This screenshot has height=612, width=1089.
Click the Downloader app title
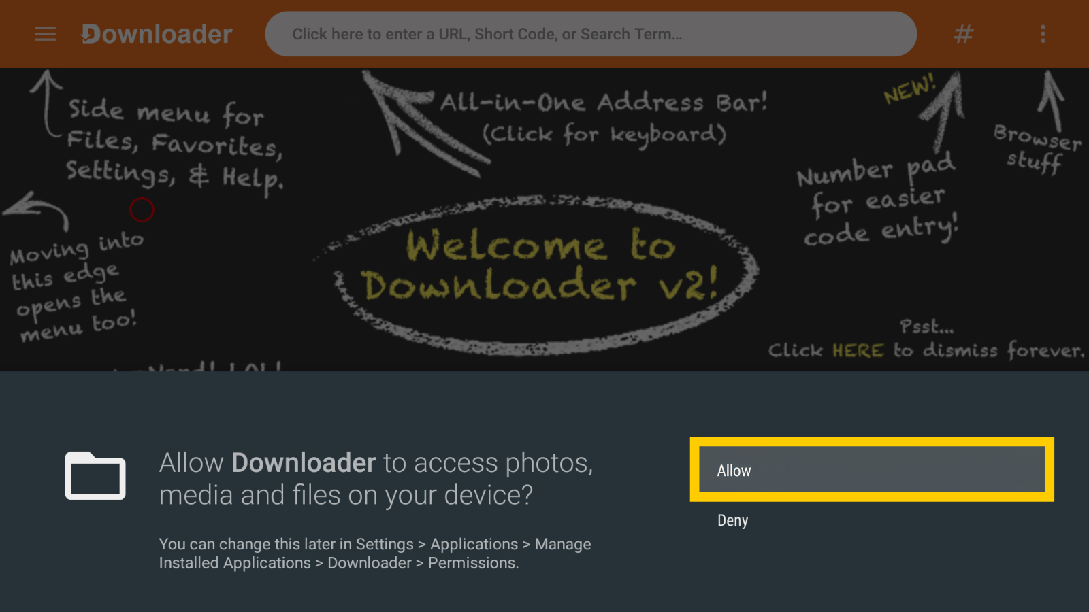point(157,34)
